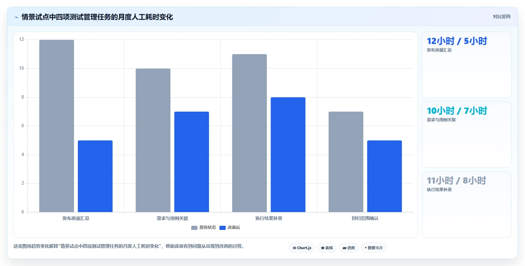Toggle the 改善后 legend swatch
525x266 pixels.
click(x=223, y=228)
